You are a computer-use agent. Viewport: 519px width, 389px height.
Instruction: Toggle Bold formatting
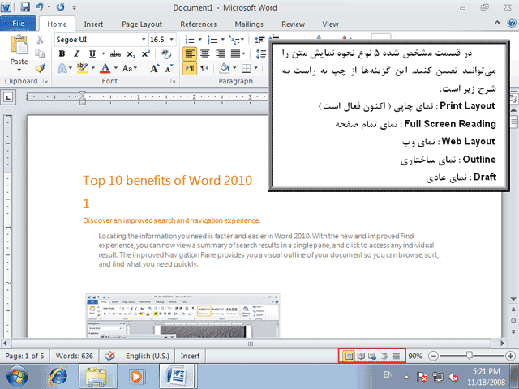(62, 53)
